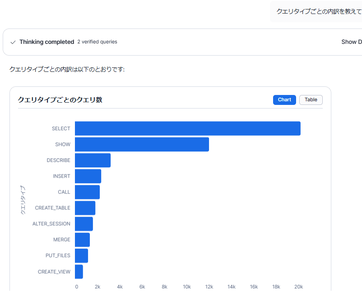
Task: Click the CREATE_VIEW bar
Action: click(79, 272)
